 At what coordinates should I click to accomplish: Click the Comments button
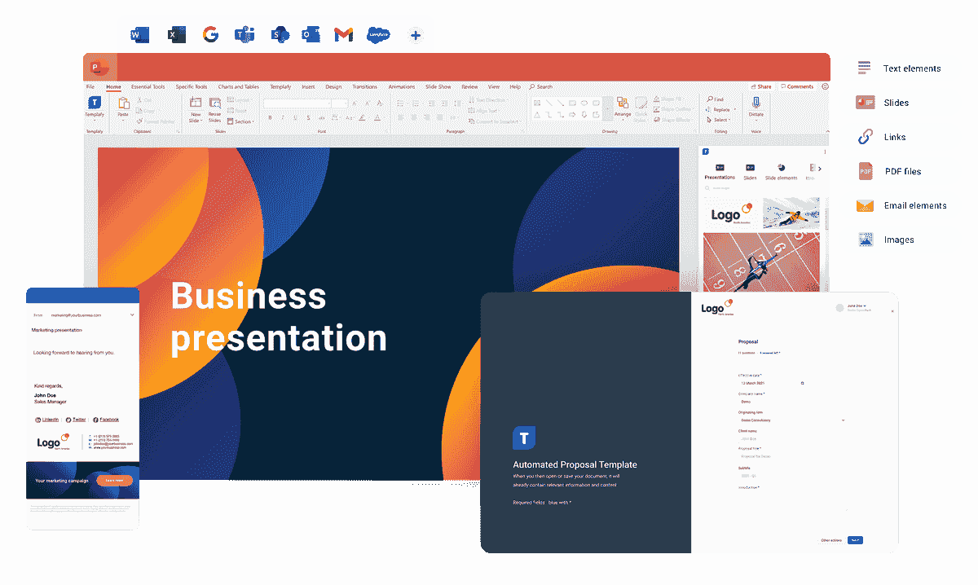(797, 86)
